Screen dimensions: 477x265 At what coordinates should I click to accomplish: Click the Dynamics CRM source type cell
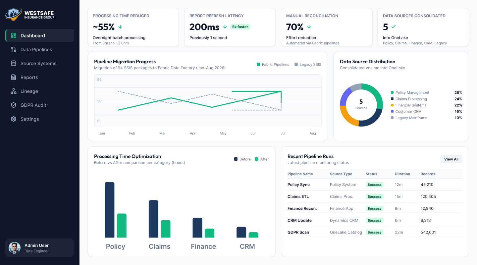[344, 220]
